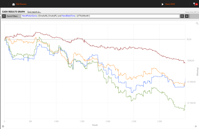199x129 pixels.
Task: Select the Shit Rooms menu label
Action: click(21, 4)
